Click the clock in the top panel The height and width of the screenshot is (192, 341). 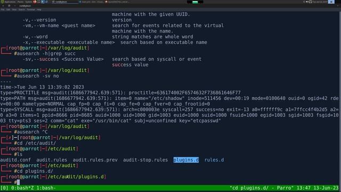pyautogui.click(x=320, y=2)
